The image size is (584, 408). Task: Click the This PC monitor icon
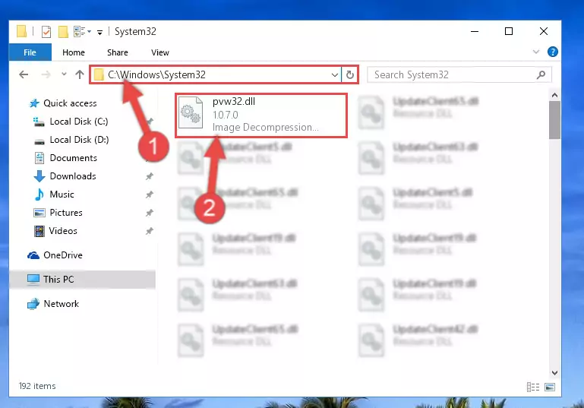(x=33, y=280)
